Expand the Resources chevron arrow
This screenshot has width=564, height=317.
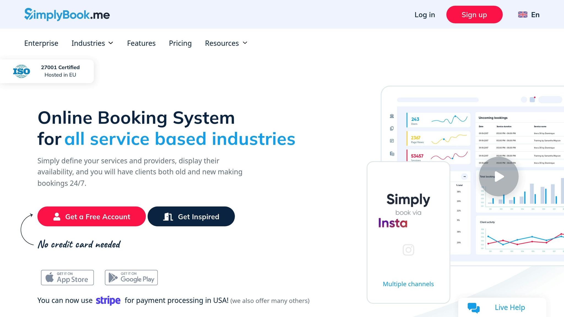pos(245,43)
